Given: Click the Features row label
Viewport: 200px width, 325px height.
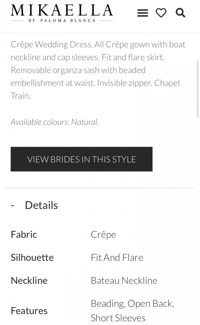Looking at the screenshot, I should coord(29,310).
